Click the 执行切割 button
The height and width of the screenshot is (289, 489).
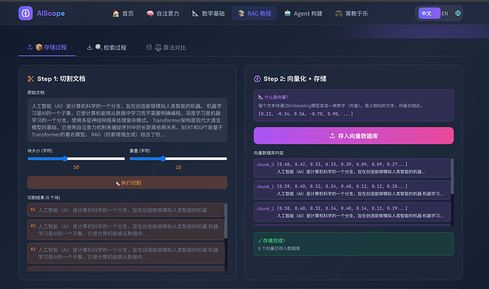[127, 183]
